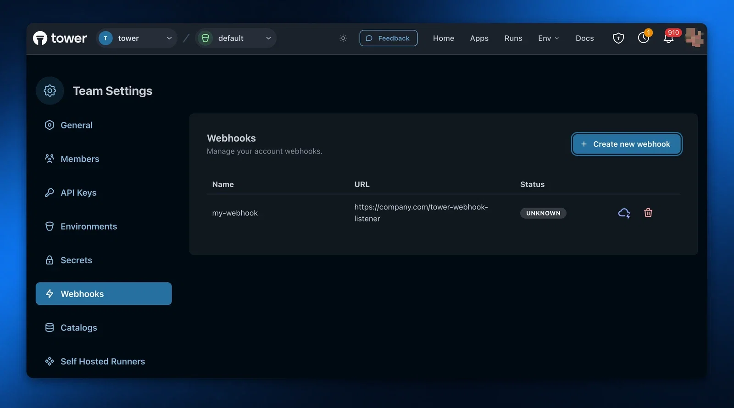Image resolution: width=734 pixels, height=408 pixels.
Task: Delete my-webhook using trash icon
Action: 648,213
